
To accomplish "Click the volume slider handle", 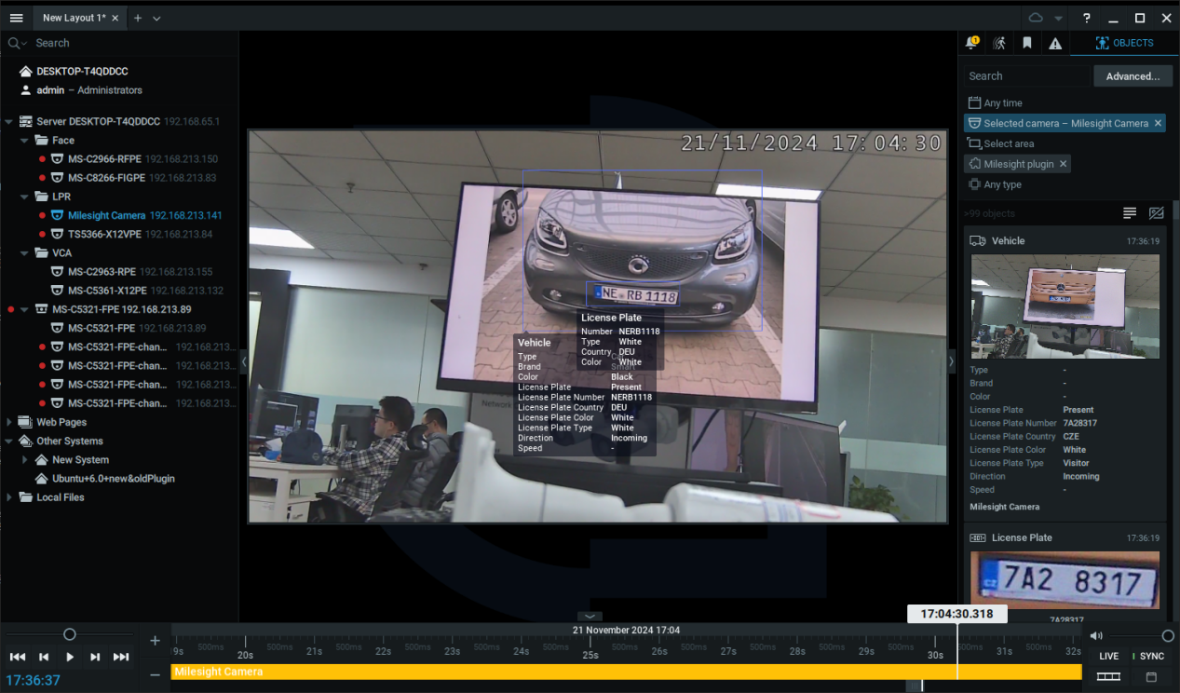I will pyautogui.click(x=1168, y=635).
